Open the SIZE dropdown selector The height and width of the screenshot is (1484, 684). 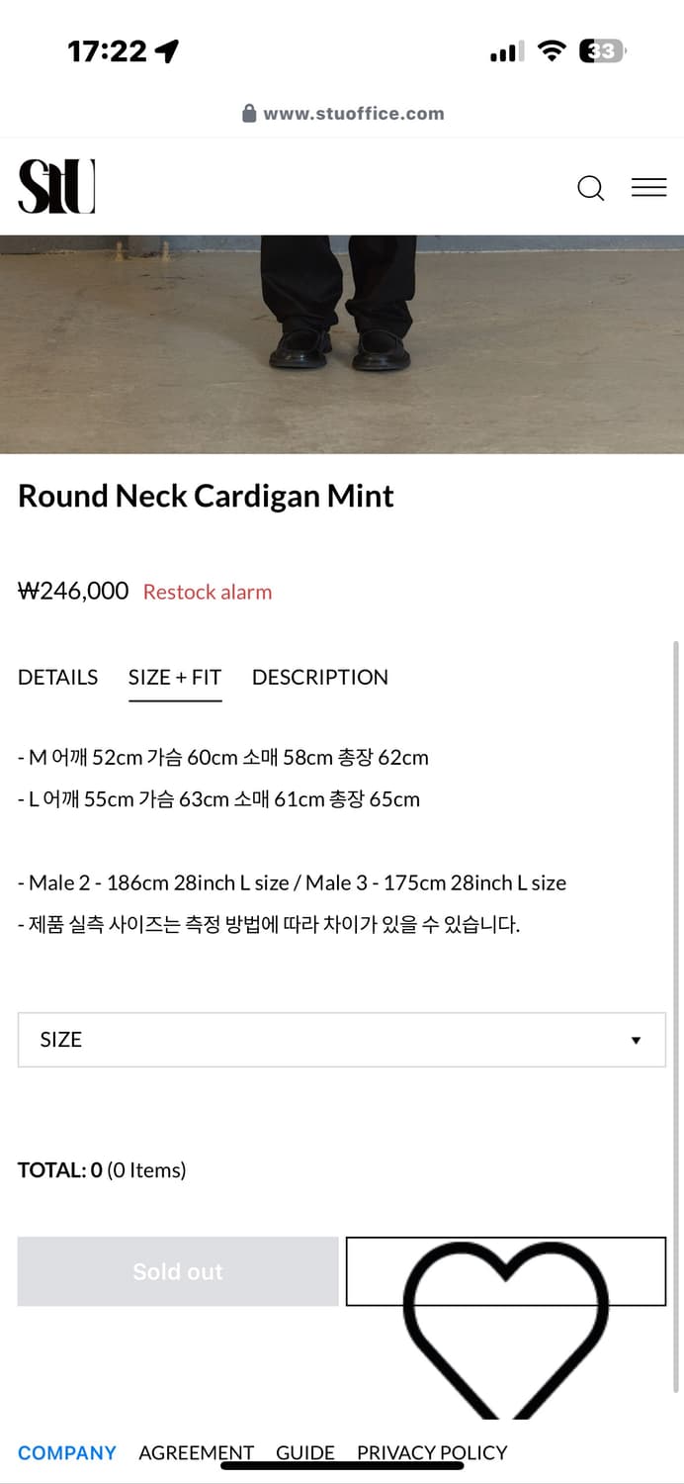tap(341, 1039)
